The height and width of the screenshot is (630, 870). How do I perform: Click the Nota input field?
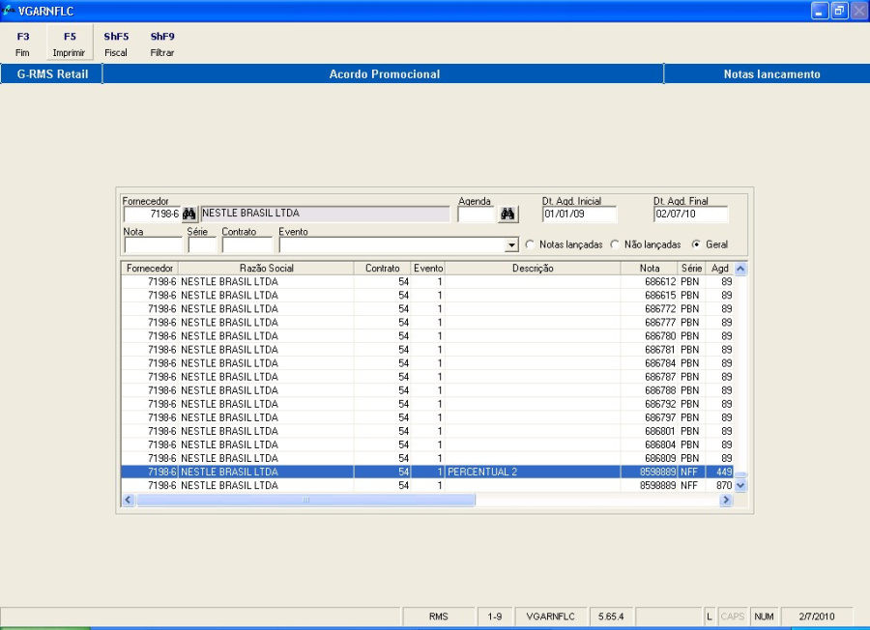tap(153, 245)
